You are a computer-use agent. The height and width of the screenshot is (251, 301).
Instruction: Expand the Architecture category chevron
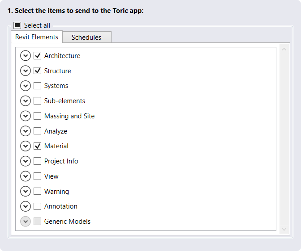click(26, 56)
